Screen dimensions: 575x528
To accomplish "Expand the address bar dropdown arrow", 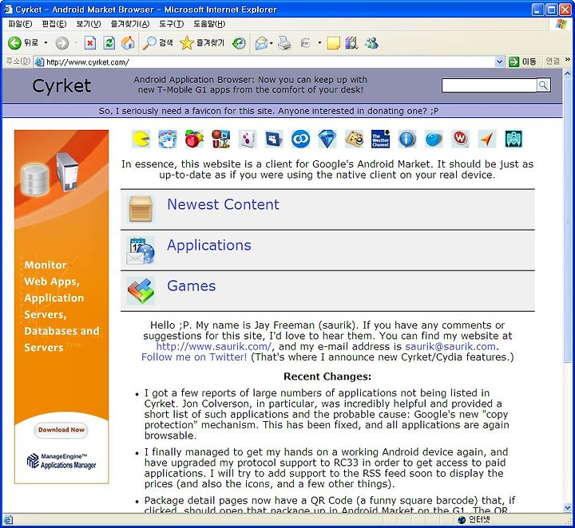I will (499, 62).
